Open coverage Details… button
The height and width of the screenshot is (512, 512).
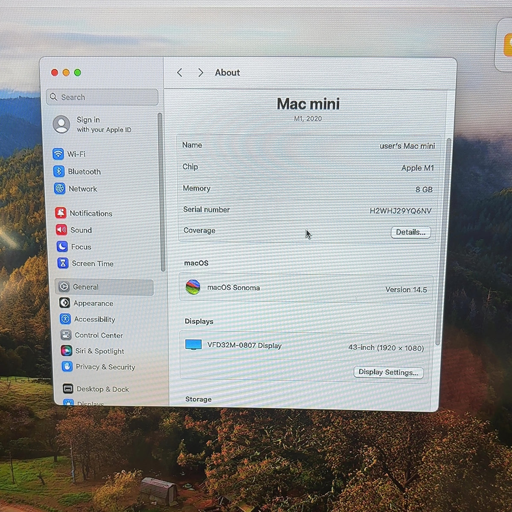(x=411, y=232)
